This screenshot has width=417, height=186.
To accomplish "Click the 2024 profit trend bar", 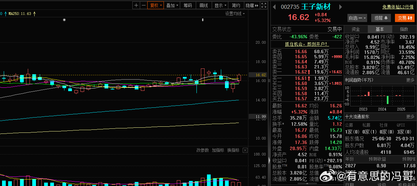I will (x=387, y=100).
